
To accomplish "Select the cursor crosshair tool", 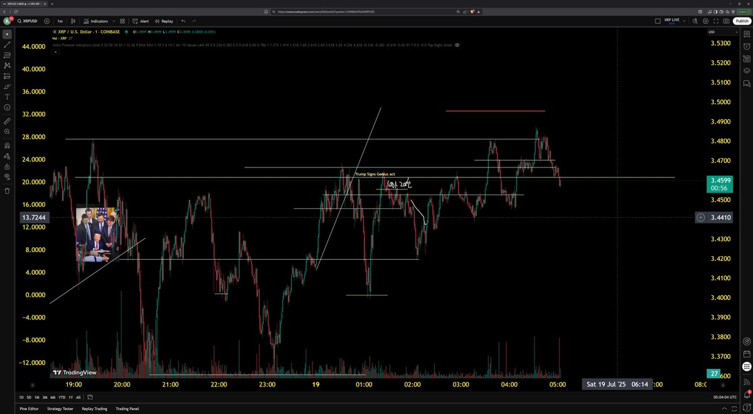I will 8,34.
